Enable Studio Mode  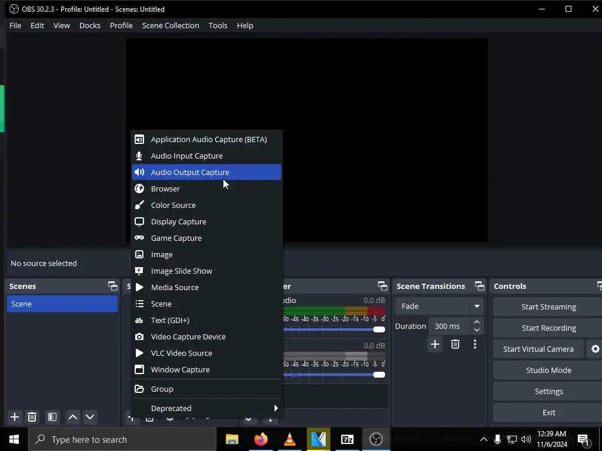549,370
